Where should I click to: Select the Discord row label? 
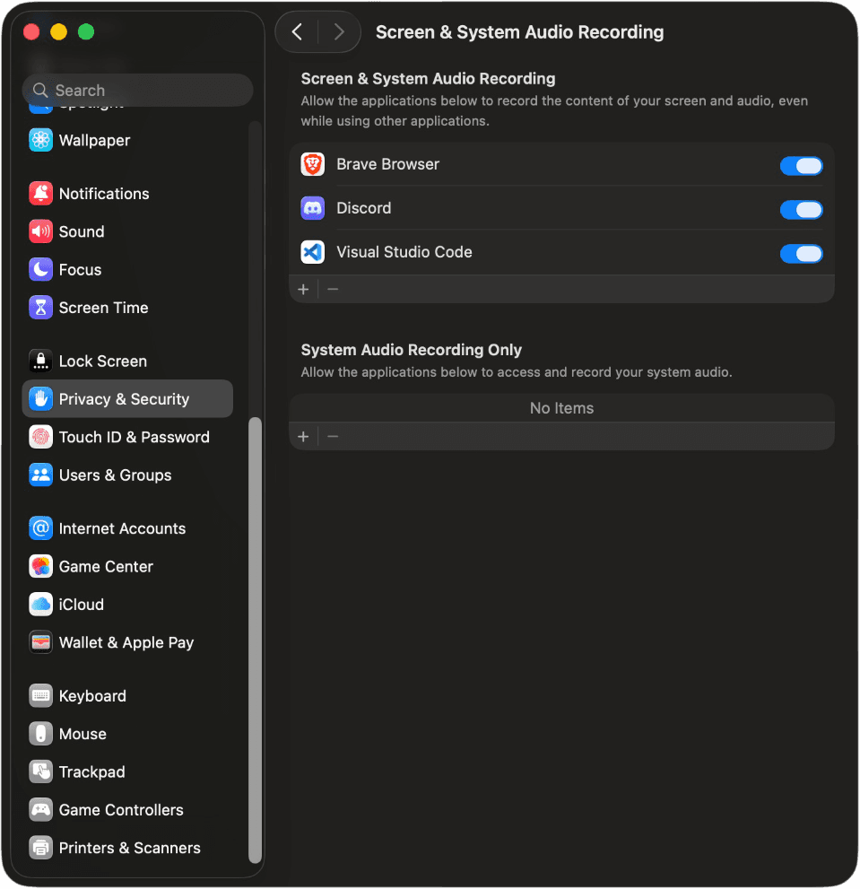[363, 208]
